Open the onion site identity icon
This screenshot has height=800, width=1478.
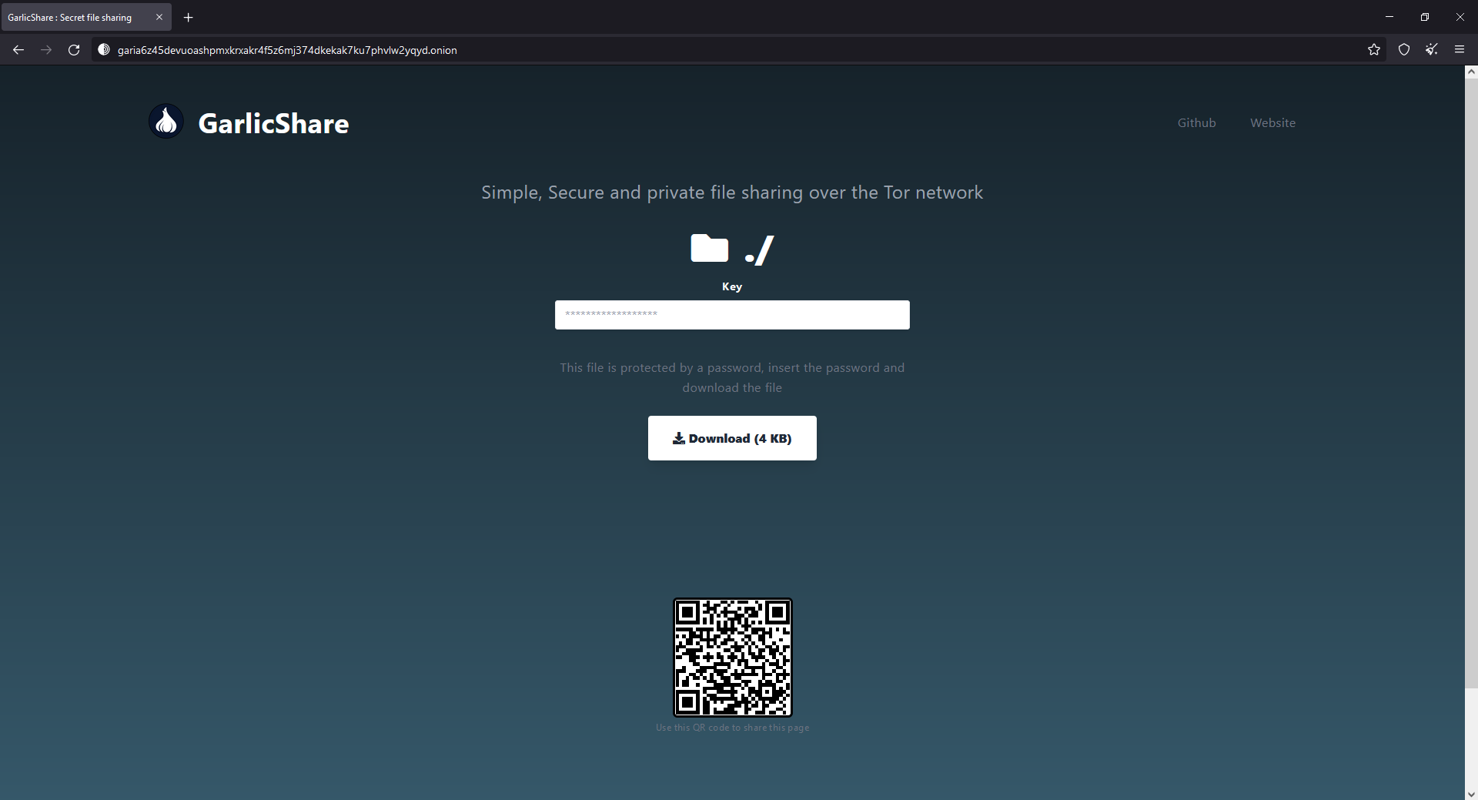point(104,50)
